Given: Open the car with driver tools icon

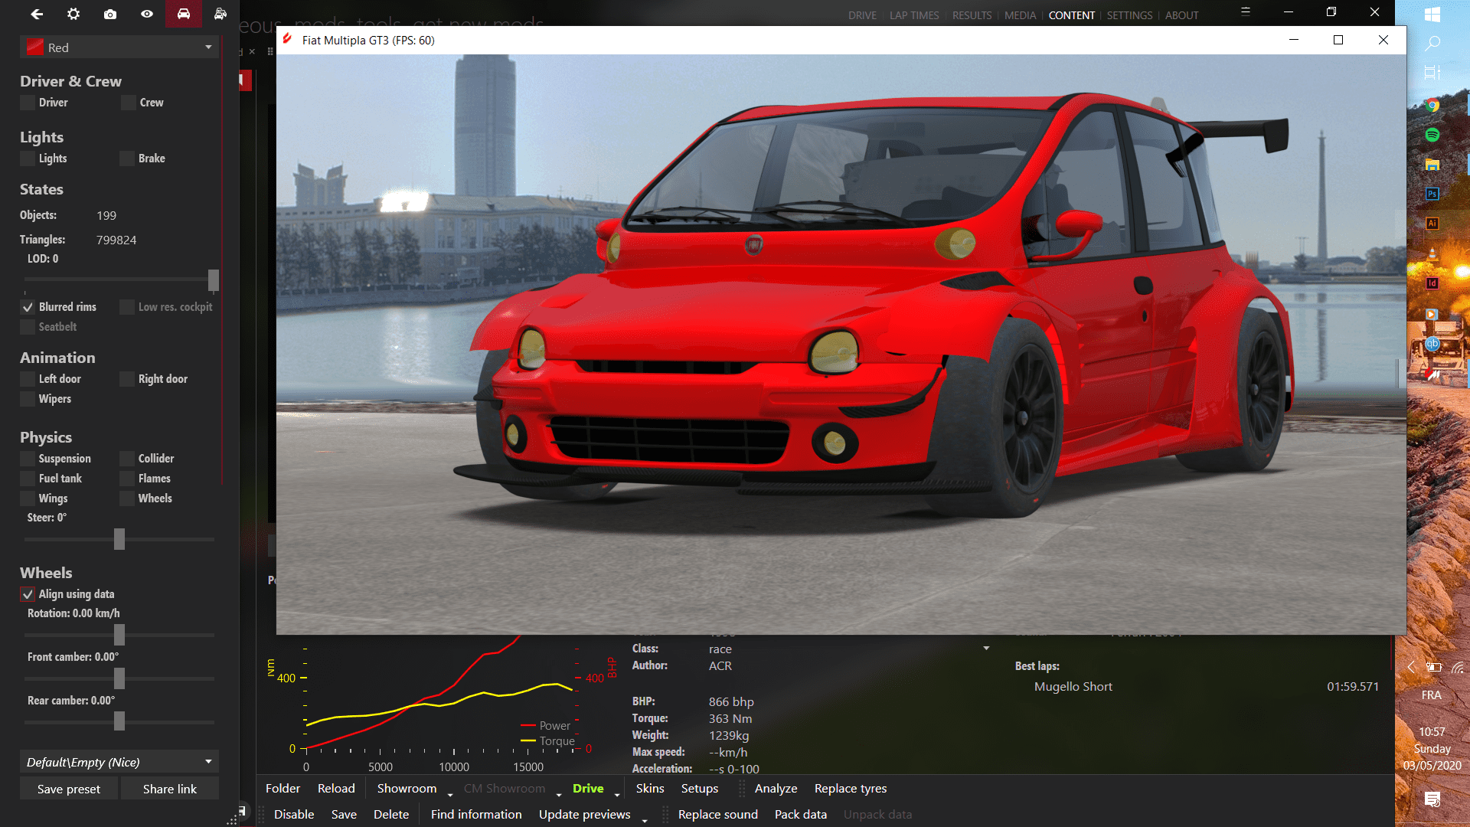Looking at the screenshot, I should click(x=220, y=14).
